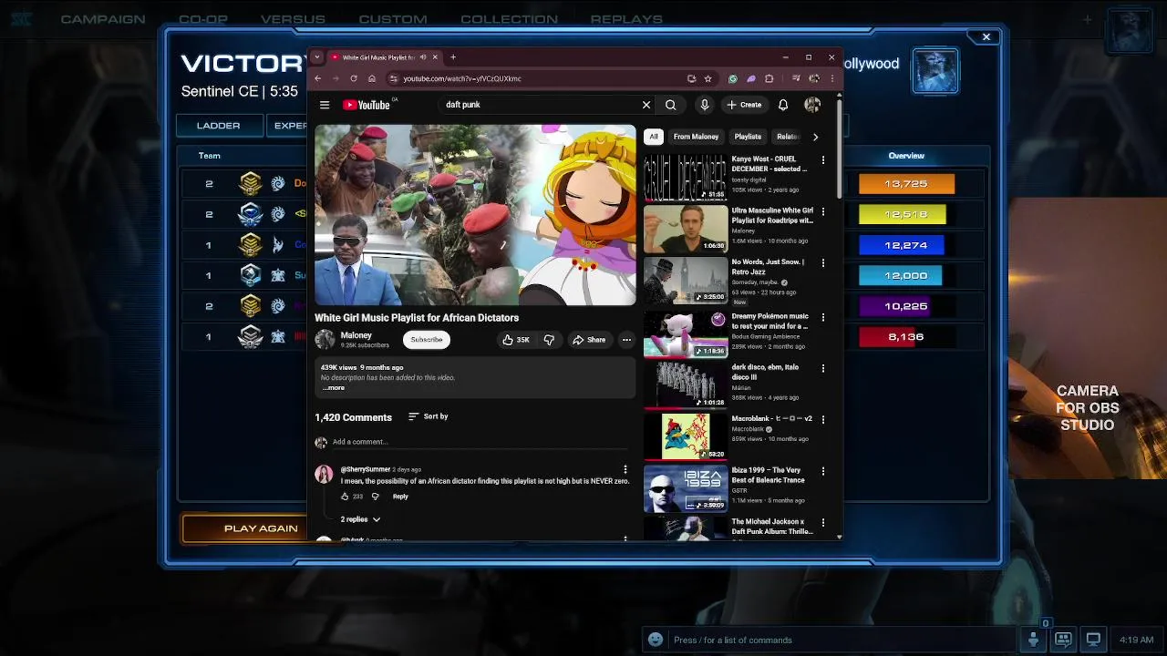Open options for Kanye West CRUEL DECEMBER video

(x=823, y=160)
